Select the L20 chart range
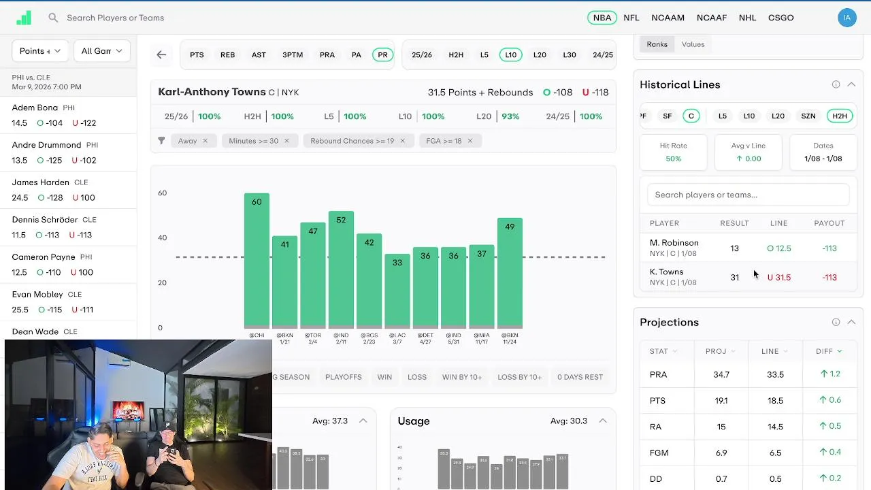 click(x=540, y=55)
